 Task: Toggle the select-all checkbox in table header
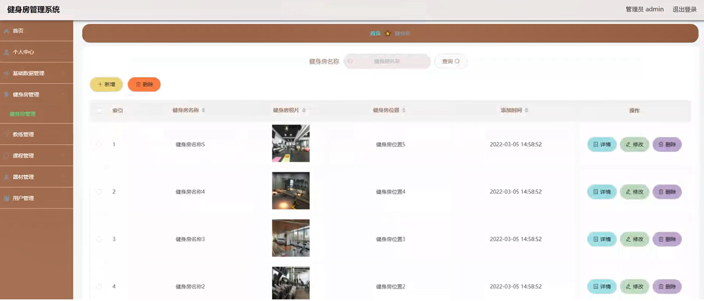click(x=99, y=111)
